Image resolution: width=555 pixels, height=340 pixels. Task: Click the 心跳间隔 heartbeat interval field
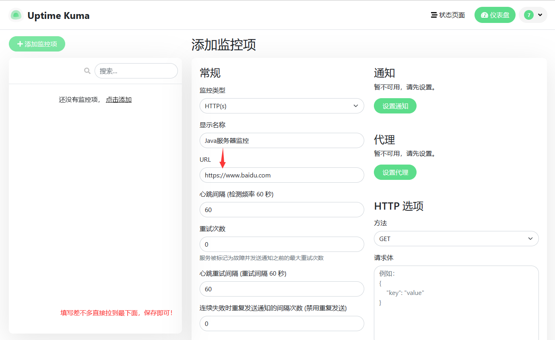coord(282,210)
